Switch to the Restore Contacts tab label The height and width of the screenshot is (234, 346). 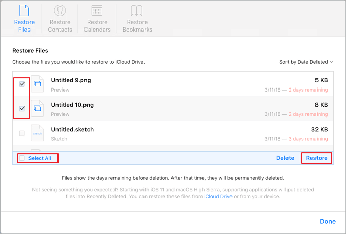click(x=60, y=26)
